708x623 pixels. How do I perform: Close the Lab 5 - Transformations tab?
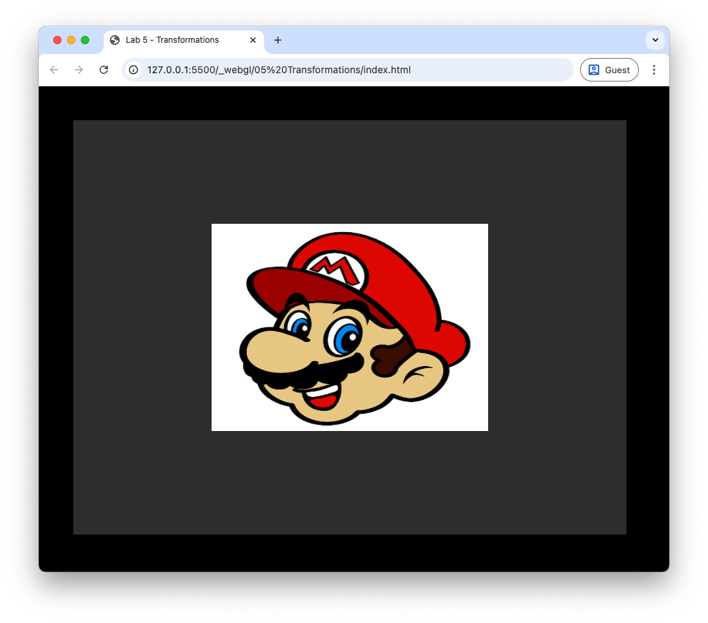click(x=253, y=40)
